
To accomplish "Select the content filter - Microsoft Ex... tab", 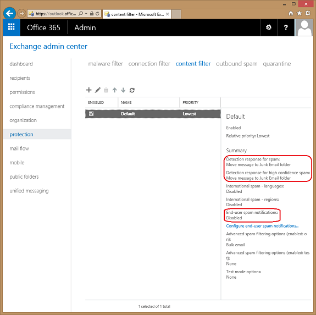I will [x=137, y=14].
